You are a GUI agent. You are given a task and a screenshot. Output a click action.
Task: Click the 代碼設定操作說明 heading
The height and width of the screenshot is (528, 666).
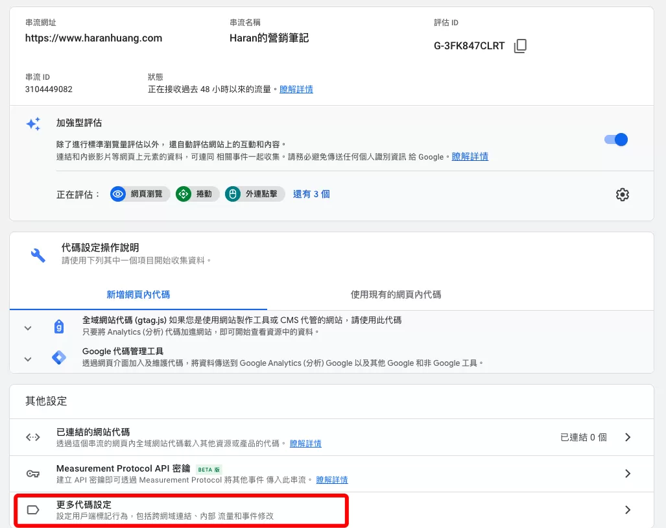coord(101,248)
